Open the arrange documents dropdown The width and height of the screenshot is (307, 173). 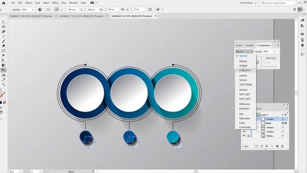[x=94, y=3]
